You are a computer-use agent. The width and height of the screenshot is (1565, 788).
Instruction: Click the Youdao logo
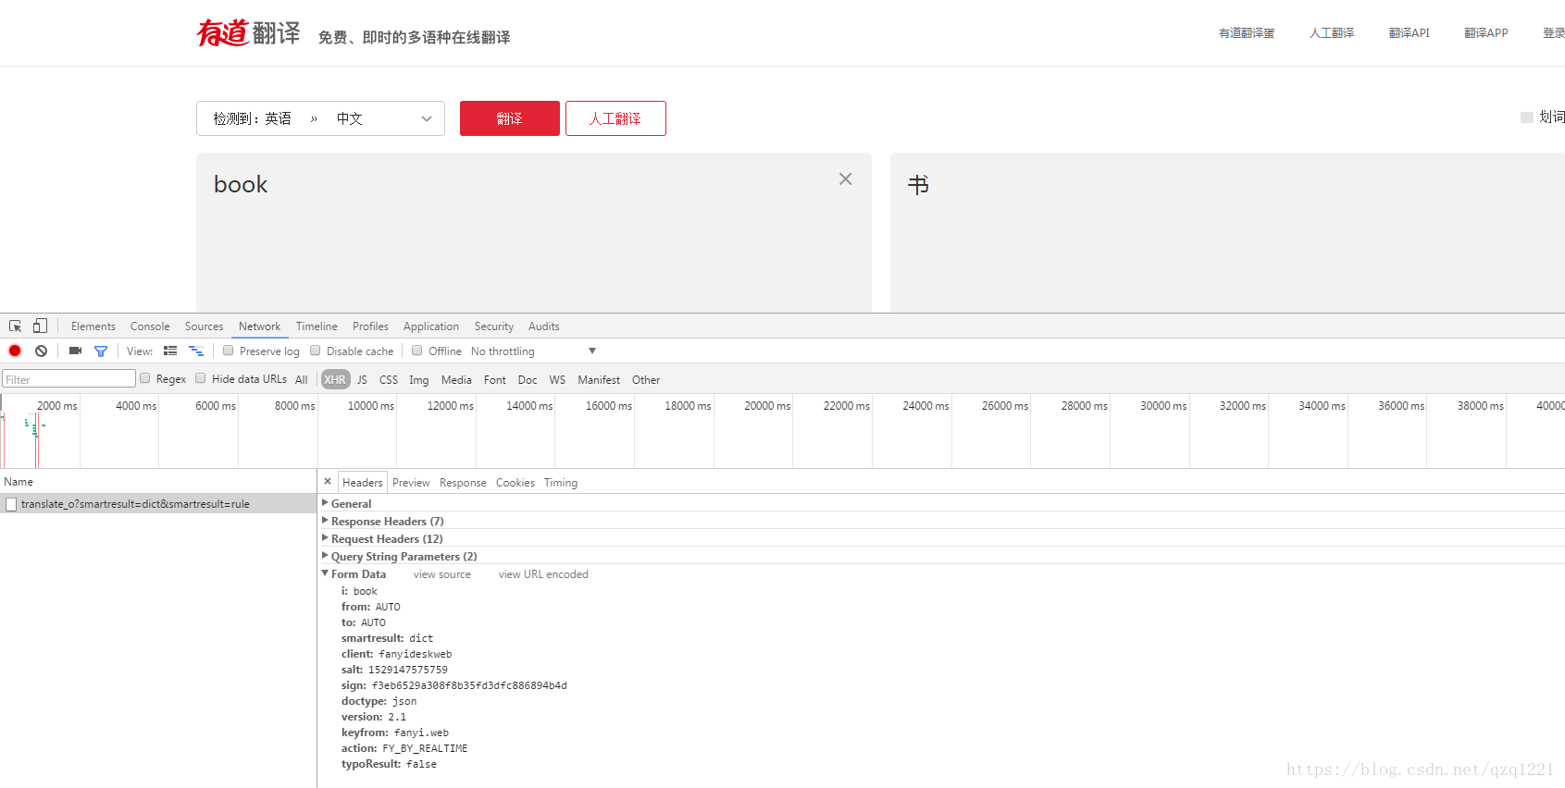pyautogui.click(x=248, y=33)
